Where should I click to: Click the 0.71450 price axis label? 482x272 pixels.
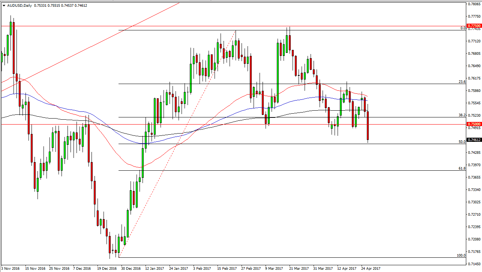click(474, 264)
